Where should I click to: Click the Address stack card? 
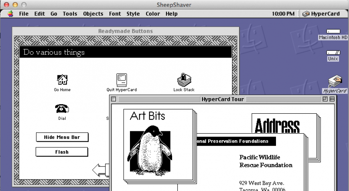(x=278, y=124)
